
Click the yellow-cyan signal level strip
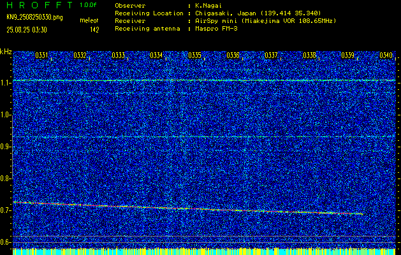(204, 251)
